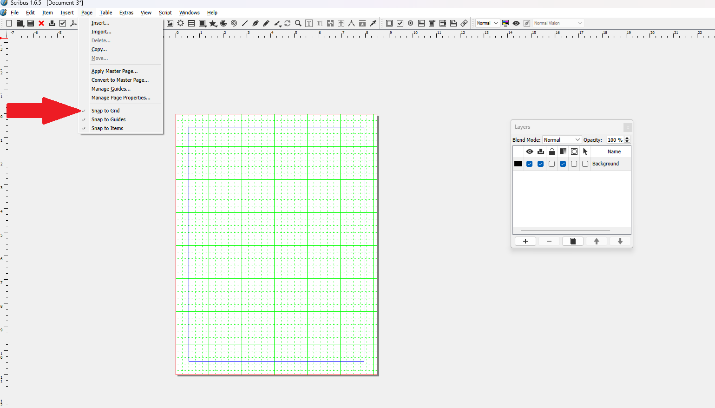
Task: Toggle text flow checkbox for Background layer
Action: [563, 164]
